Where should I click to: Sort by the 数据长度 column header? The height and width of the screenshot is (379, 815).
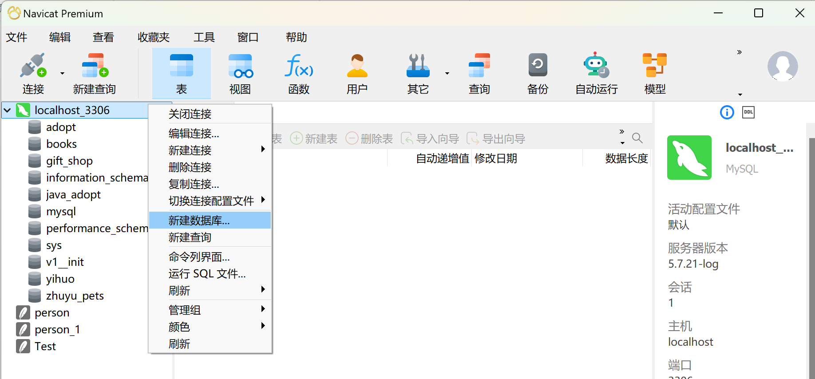(627, 158)
